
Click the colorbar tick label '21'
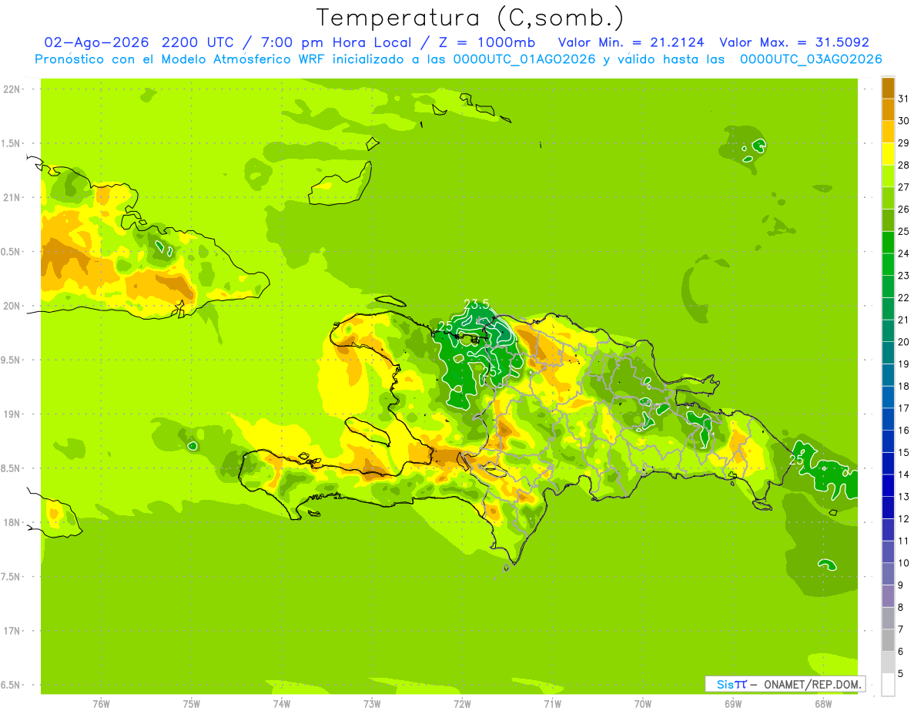coord(904,320)
